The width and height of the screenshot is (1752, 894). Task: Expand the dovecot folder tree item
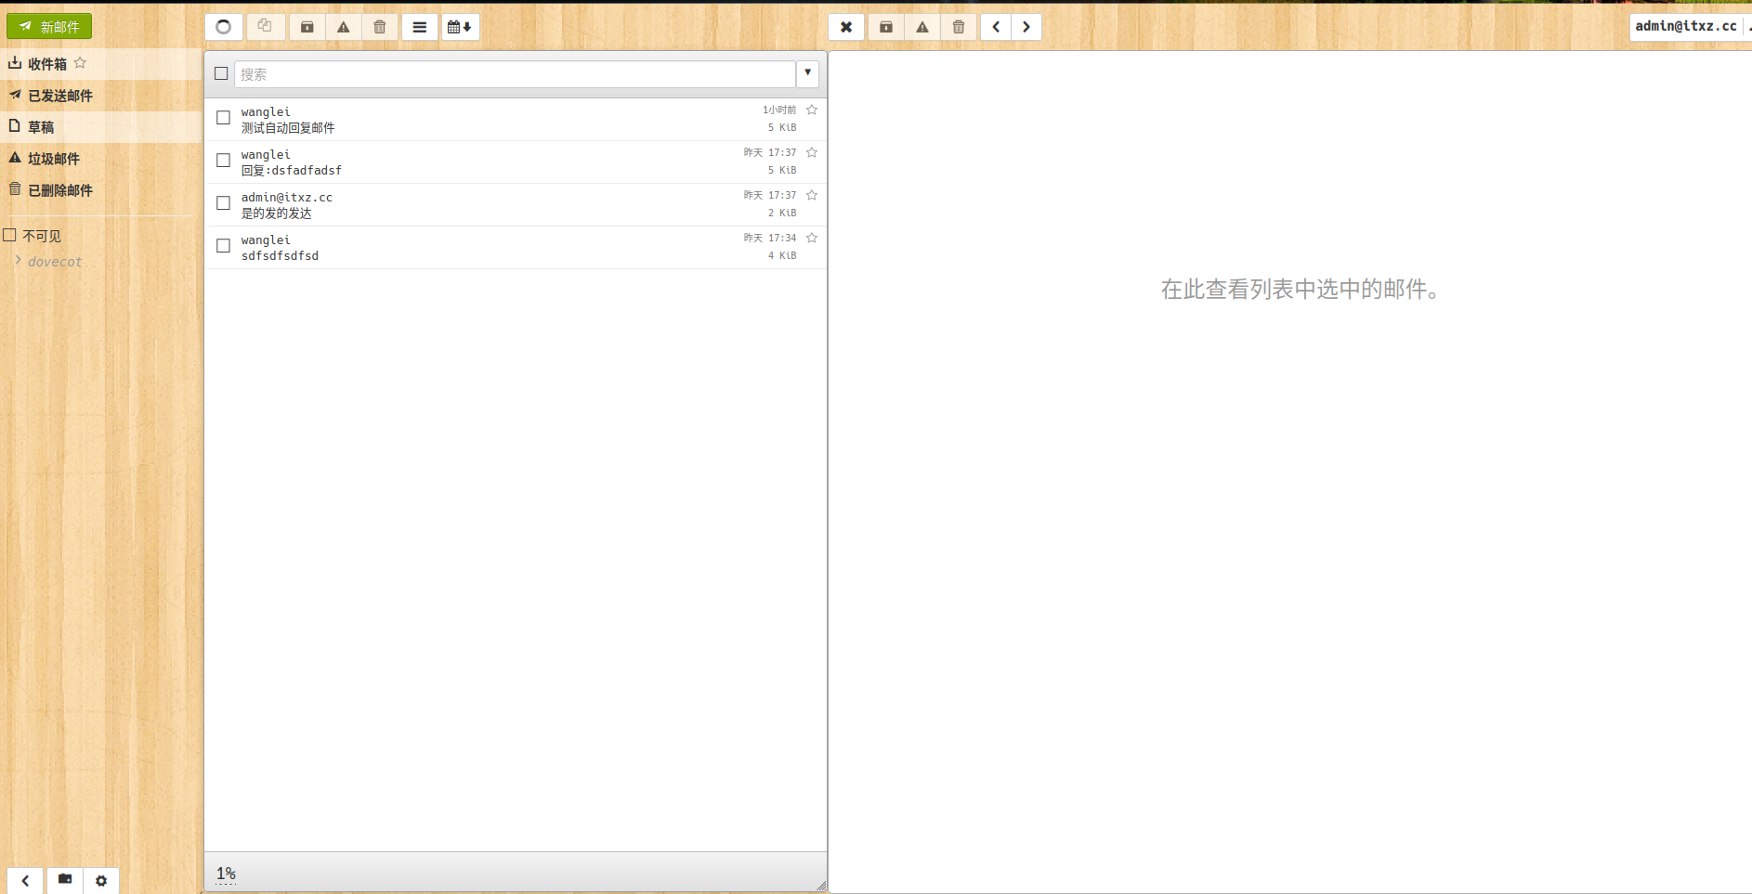pyautogui.click(x=18, y=261)
